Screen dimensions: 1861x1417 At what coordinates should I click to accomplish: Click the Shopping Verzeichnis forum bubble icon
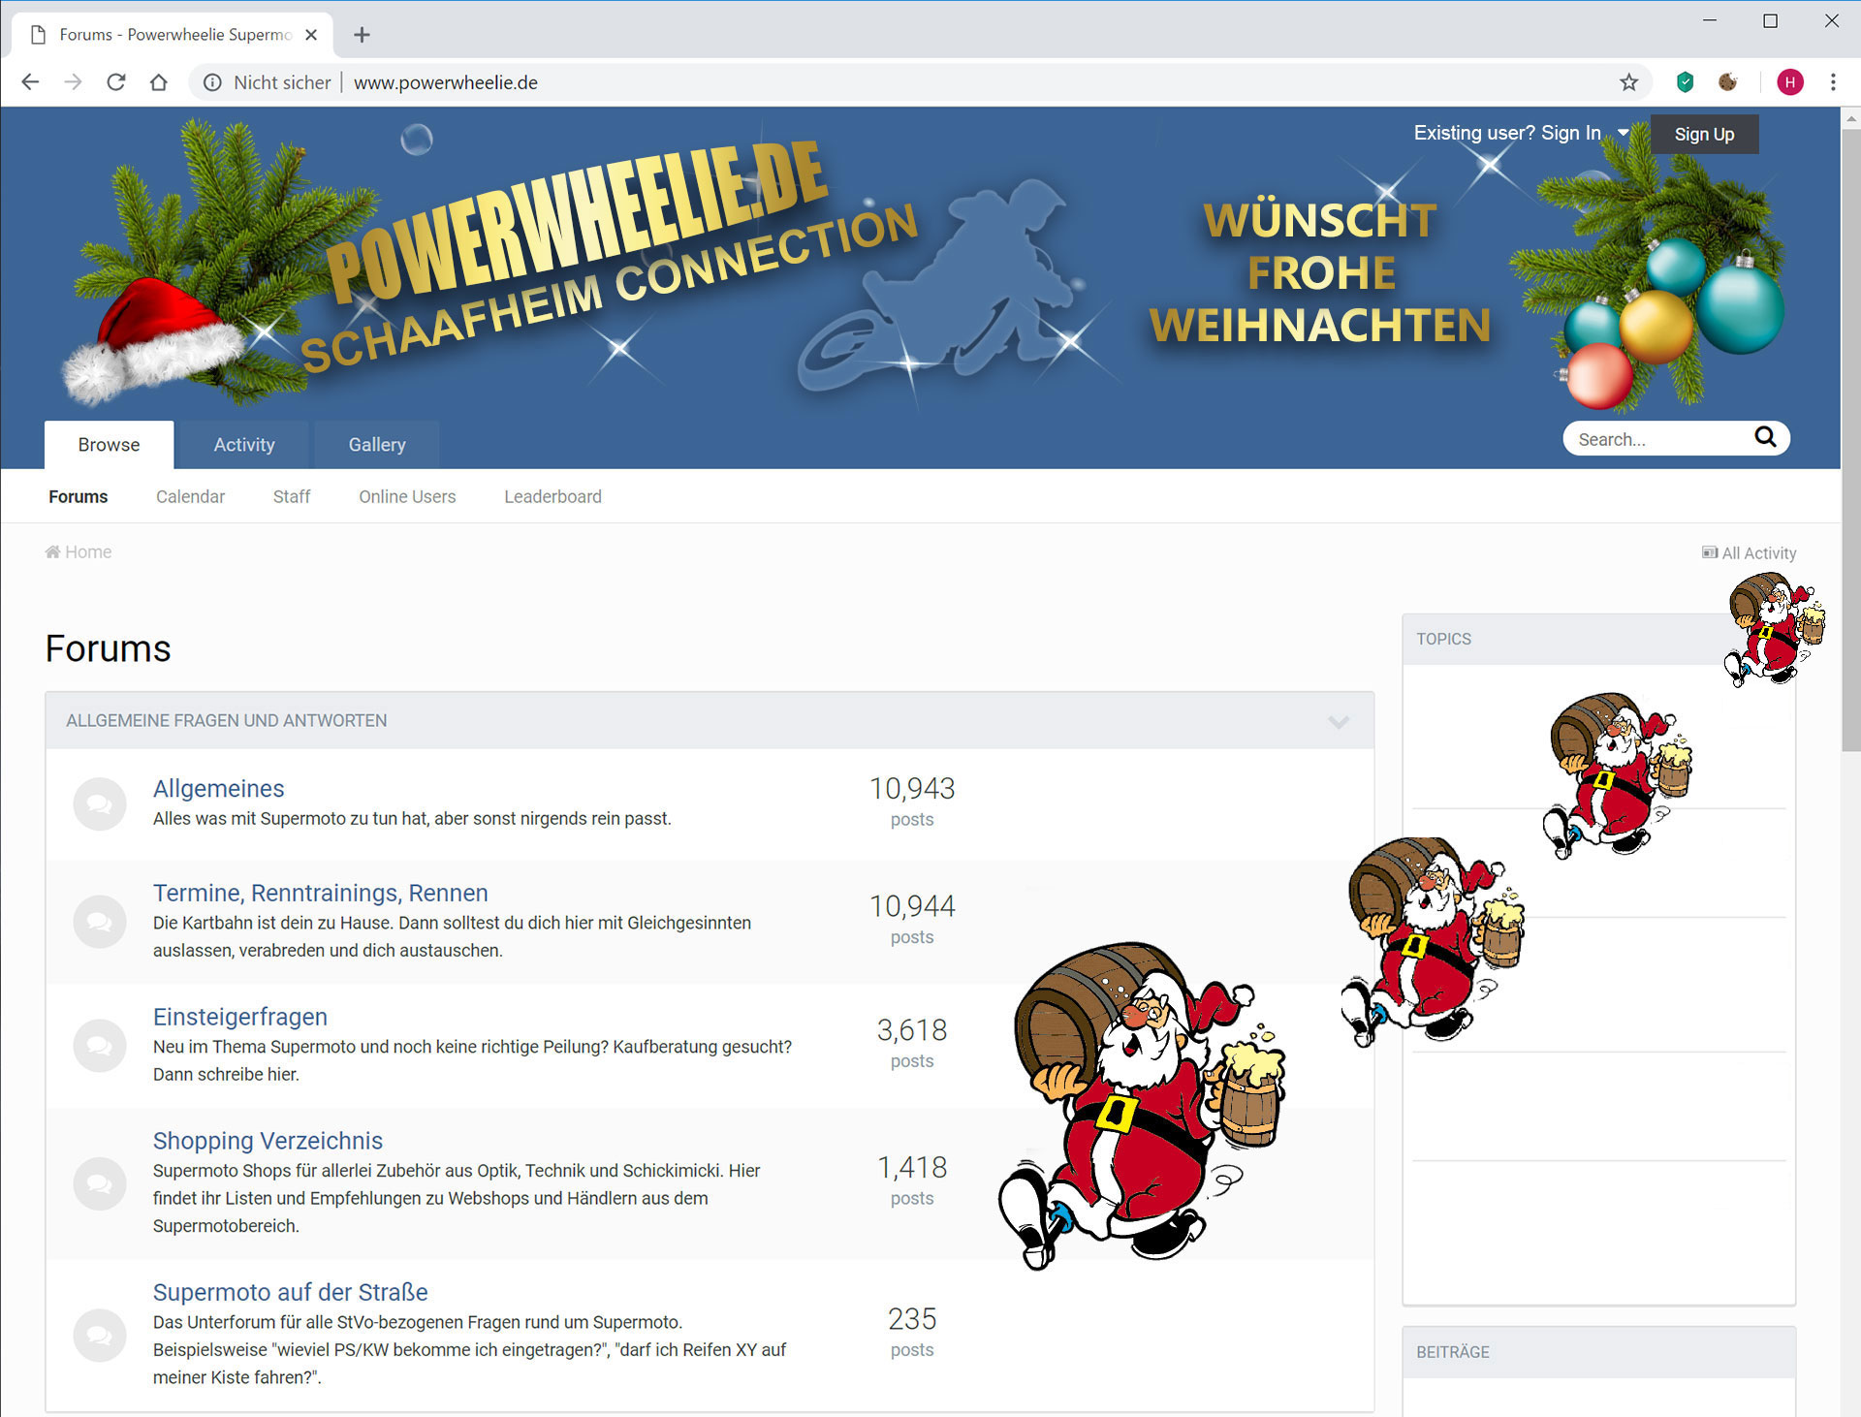100,1183
